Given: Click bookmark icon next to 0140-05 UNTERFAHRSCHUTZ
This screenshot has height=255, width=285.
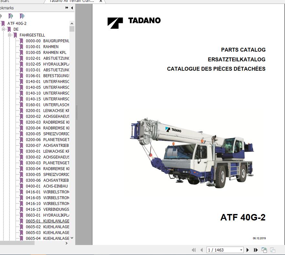Looking at the screenshot, I should pos(21,87).
